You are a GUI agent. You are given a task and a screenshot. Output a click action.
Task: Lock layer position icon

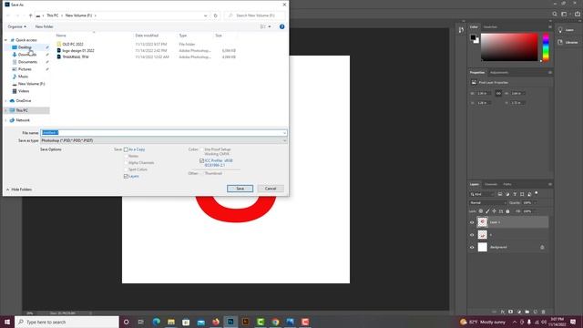pyautogui.click(x=494, y=211)
